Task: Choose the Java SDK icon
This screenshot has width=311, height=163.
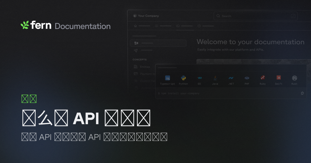Action: tap(215, 78)
